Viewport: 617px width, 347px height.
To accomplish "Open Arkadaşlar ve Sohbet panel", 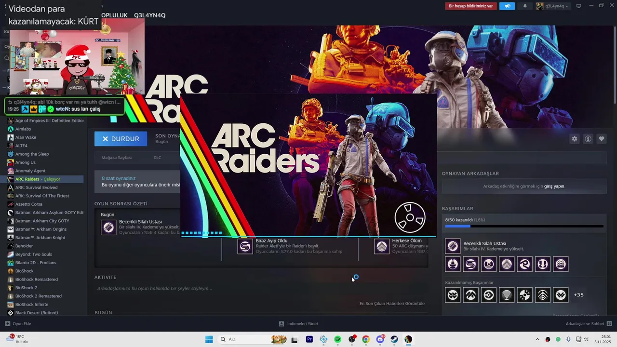I will pyautogui.click(x=589, y=324).
